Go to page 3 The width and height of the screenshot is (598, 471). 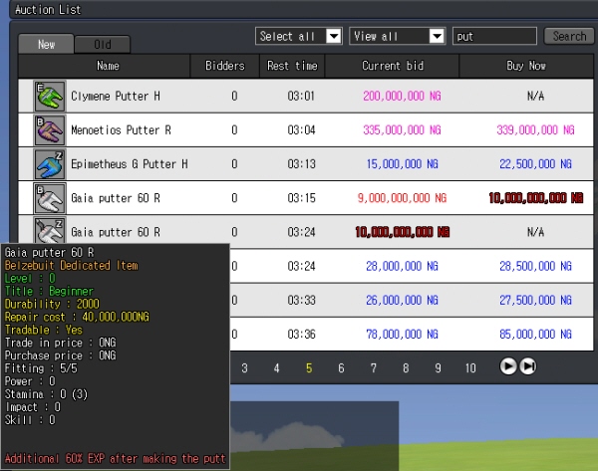(x=244, y=368)
